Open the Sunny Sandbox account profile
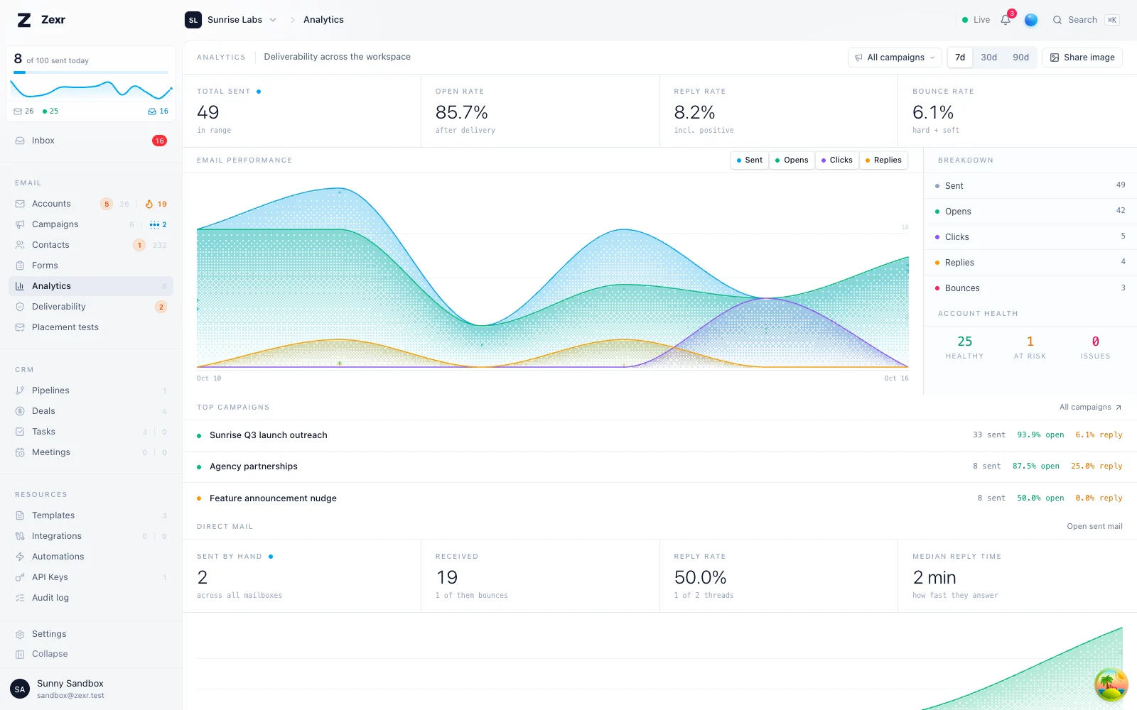 [x=91, y=689]
